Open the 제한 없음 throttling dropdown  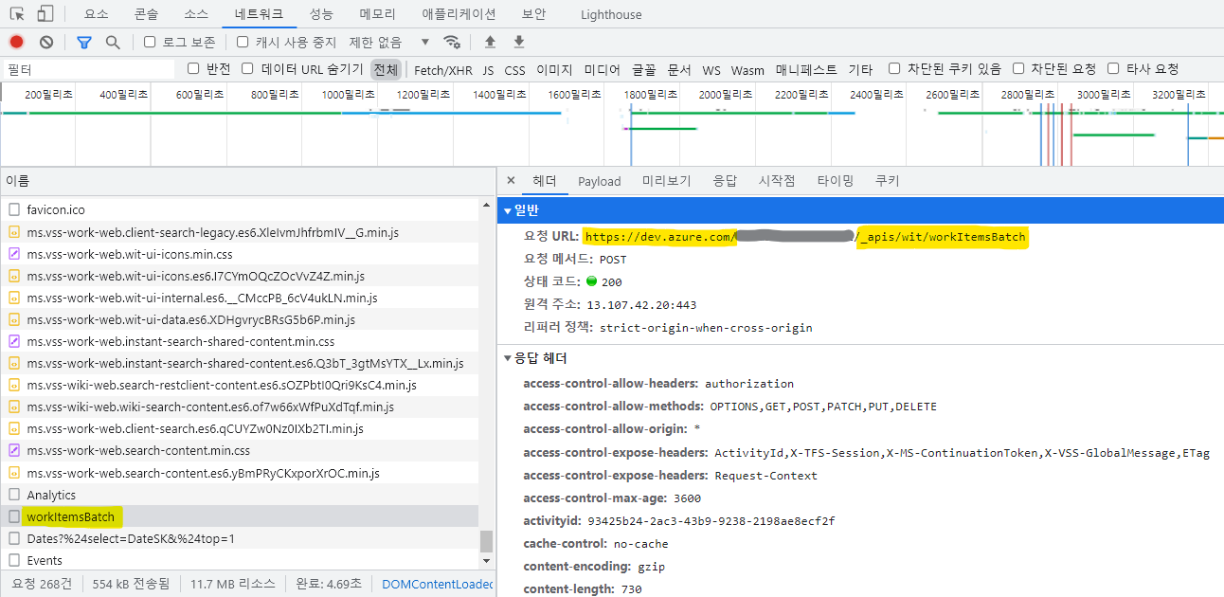click(x=388, y=42)
